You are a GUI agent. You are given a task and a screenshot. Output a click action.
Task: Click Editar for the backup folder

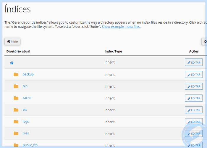click(194, 75)
